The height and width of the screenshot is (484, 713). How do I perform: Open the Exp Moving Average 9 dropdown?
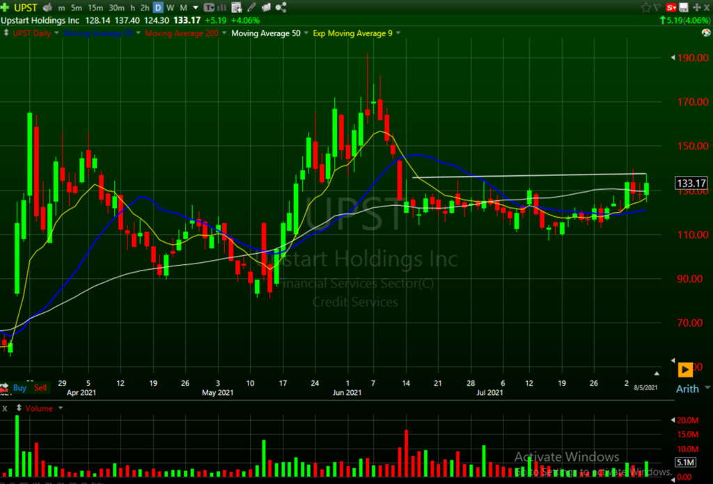[x=398, y=33]
